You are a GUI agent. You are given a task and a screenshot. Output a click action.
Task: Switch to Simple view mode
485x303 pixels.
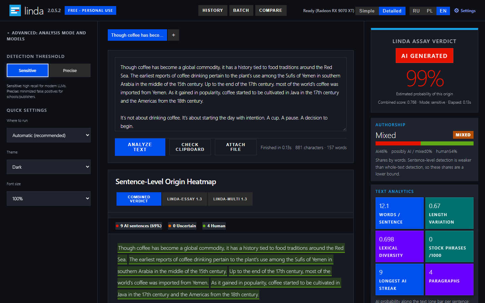[x=367, y=11]
